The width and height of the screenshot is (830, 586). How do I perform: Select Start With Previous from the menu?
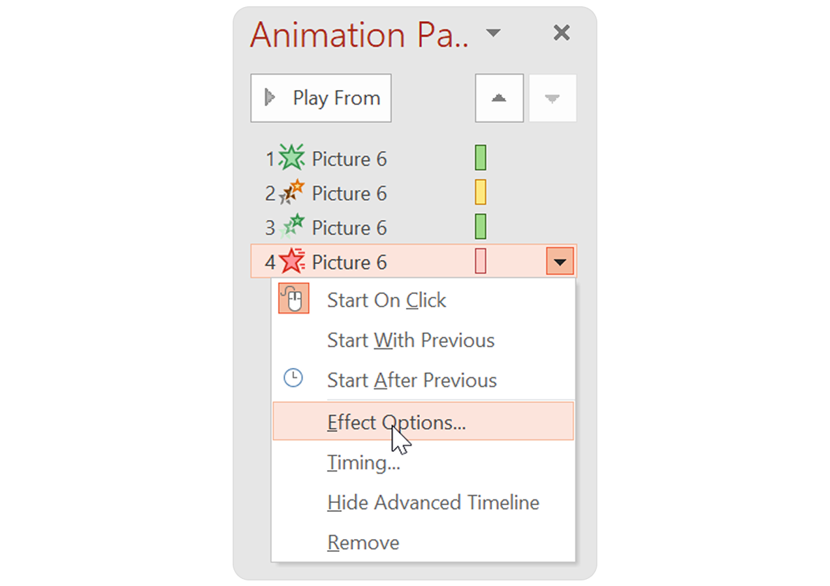pyautogui.click(x=411, y=340)
